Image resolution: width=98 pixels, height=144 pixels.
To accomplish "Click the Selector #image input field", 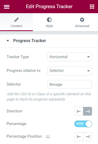I will point(70,84).
